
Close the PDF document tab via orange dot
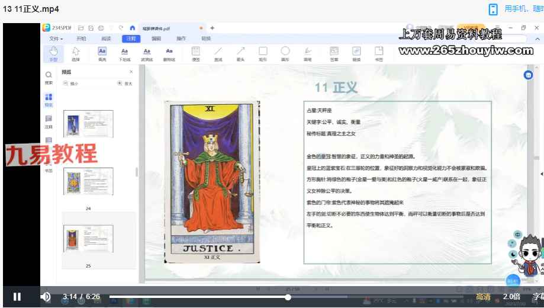click(x=201, y=28)
